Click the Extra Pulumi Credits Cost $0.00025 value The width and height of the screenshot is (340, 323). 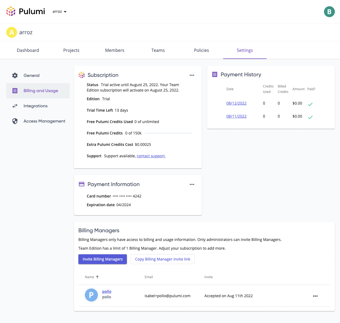[143, 145]
